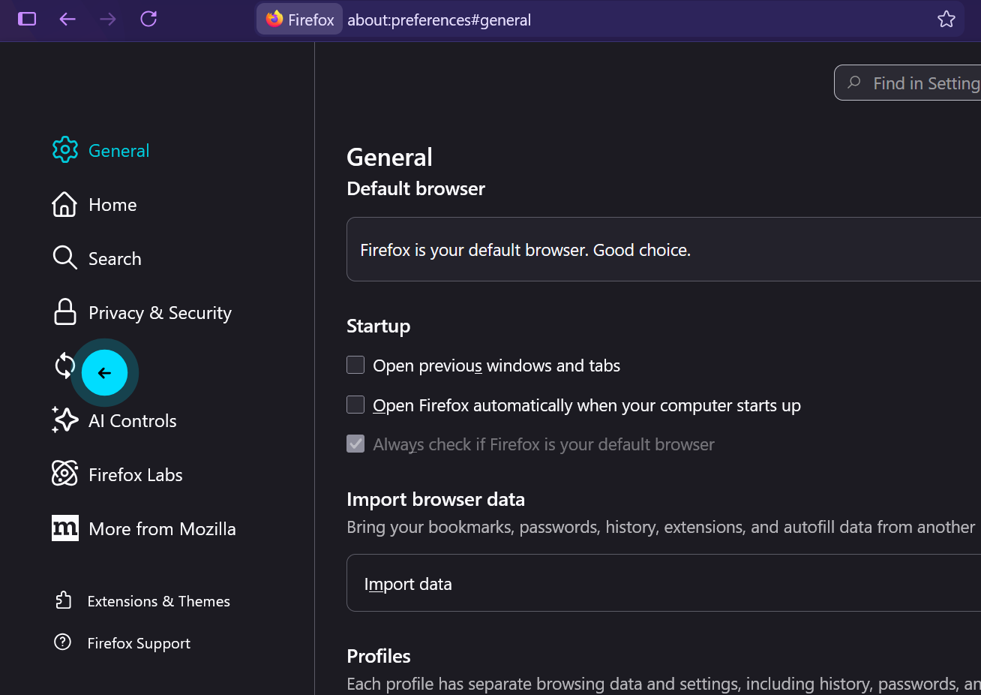Reload the page with the refresh icon
Screen dimensions: 981x695
coord(148,19)
